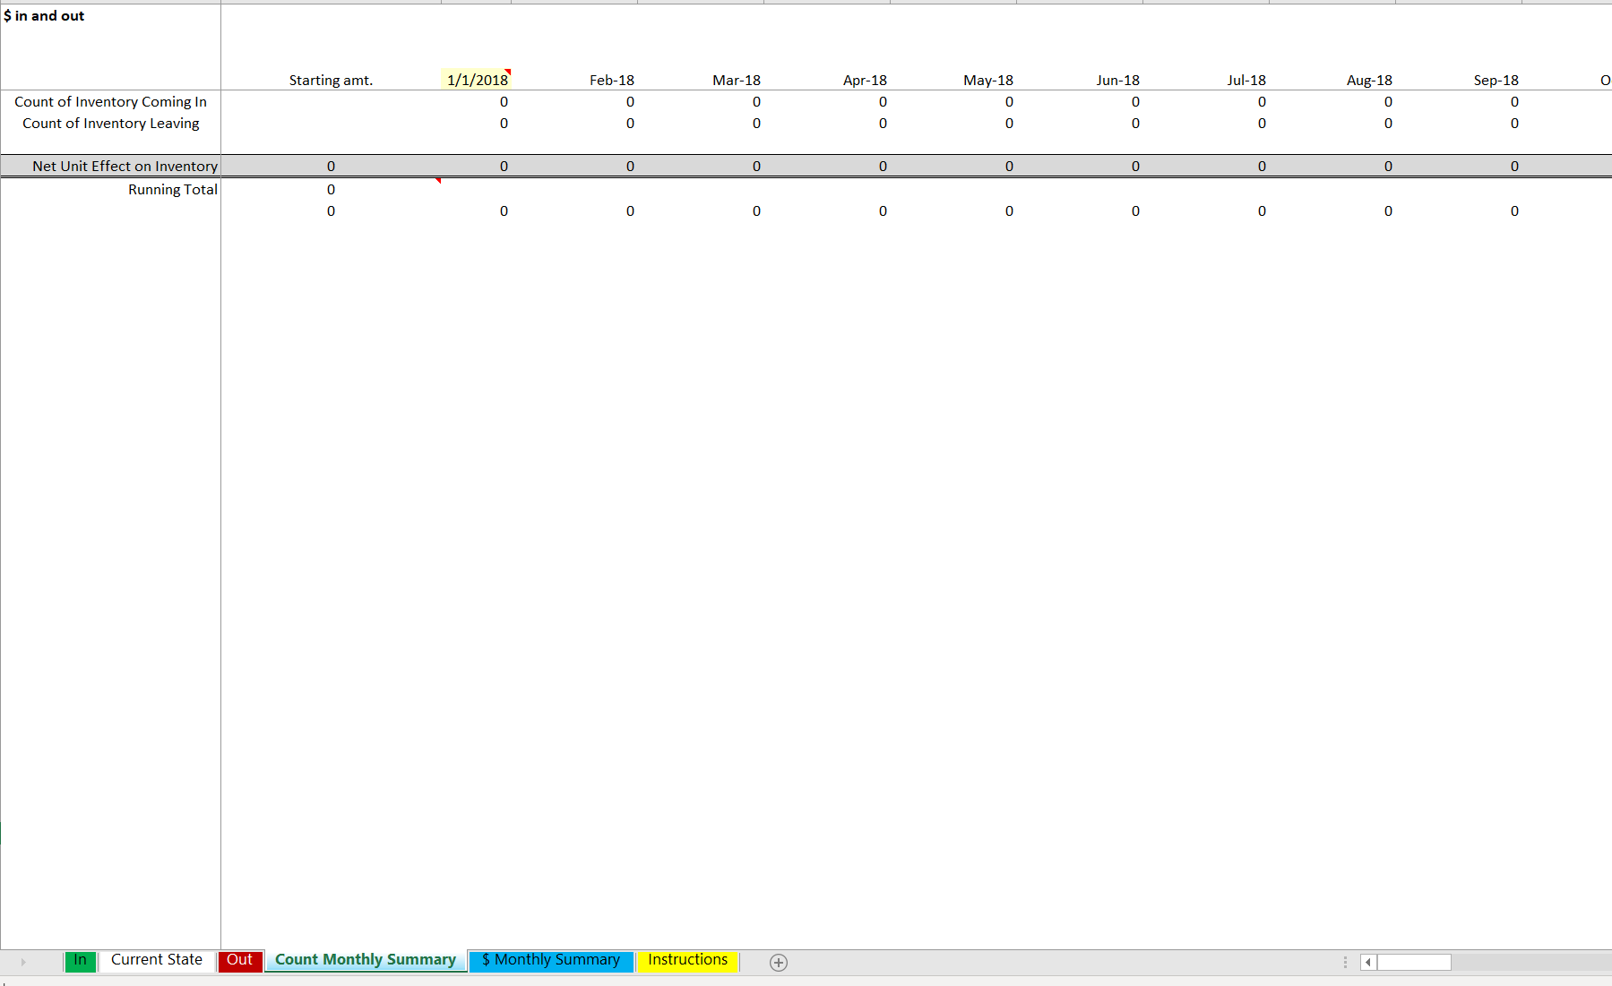Select the highlighted 1/1/2018 date cell
Image resolution: width=1612 pixels, height=986 pixels.
tap(478, 80)
